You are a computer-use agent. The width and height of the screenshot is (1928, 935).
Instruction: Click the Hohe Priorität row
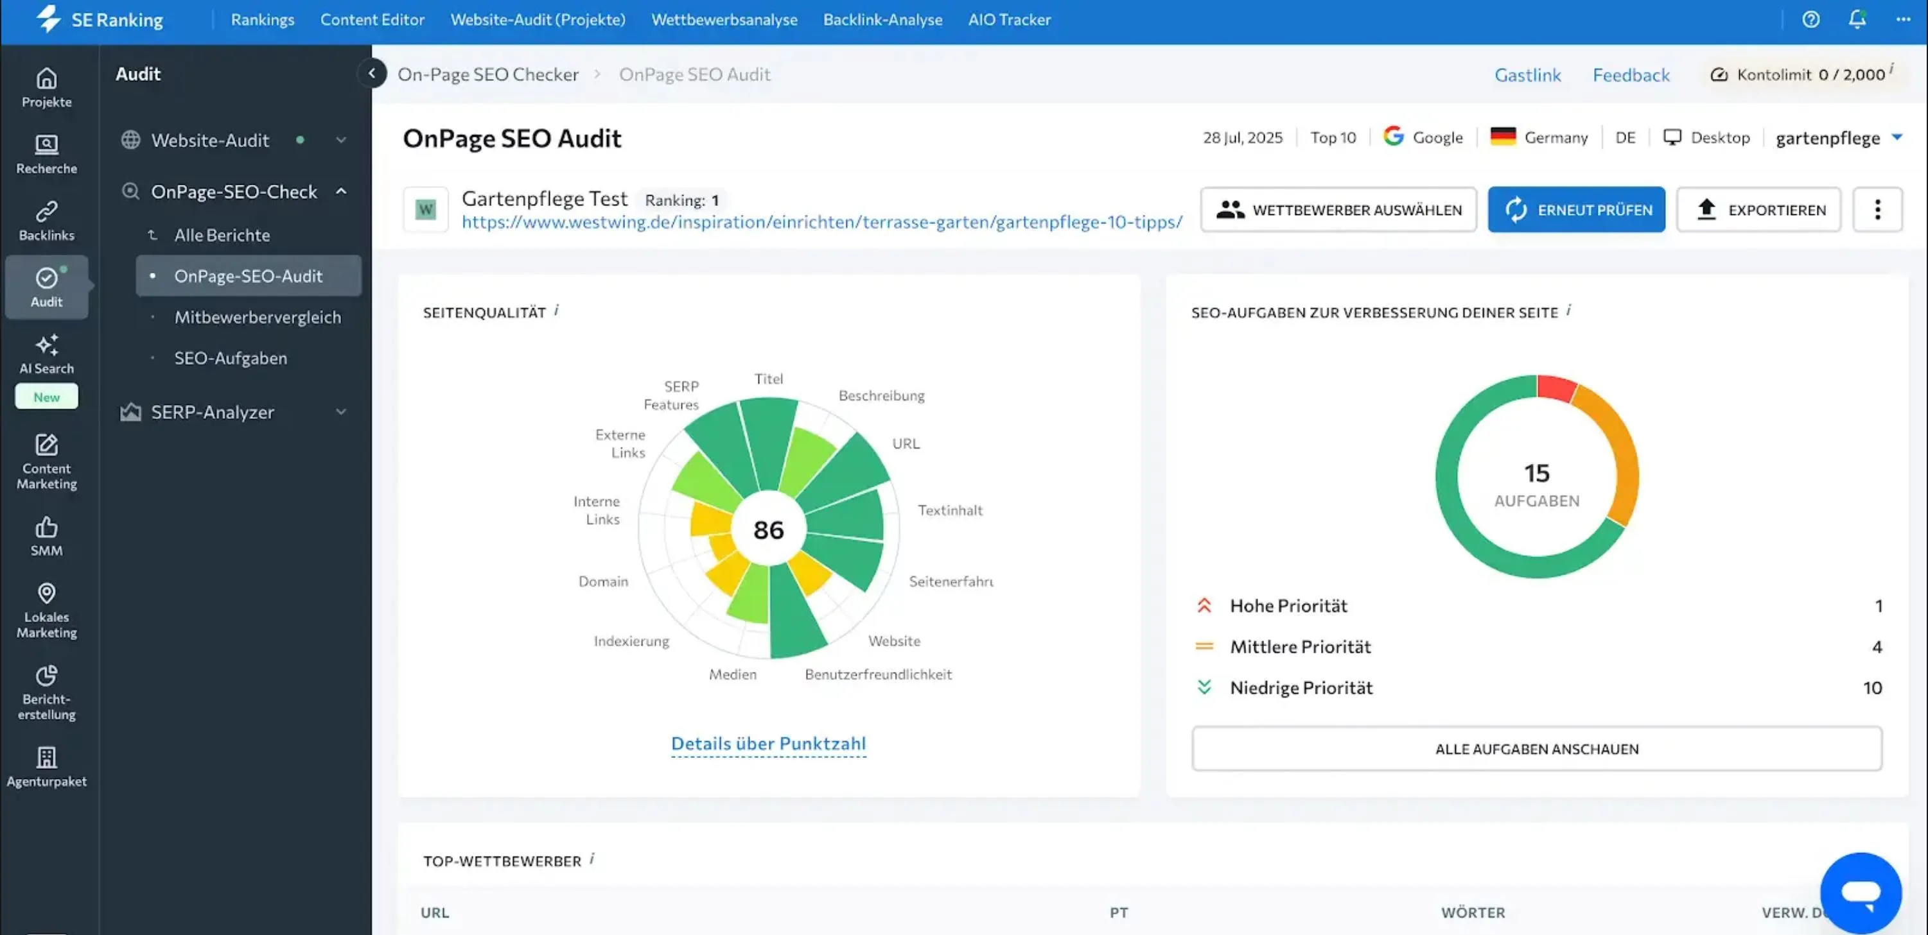coord(1537,605)
